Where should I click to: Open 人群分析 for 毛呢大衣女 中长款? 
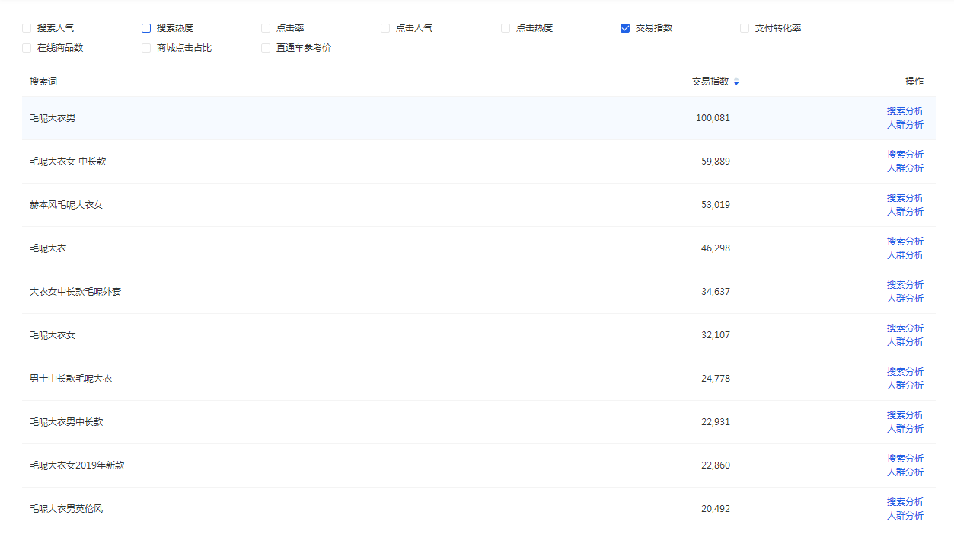pos(905,168)
